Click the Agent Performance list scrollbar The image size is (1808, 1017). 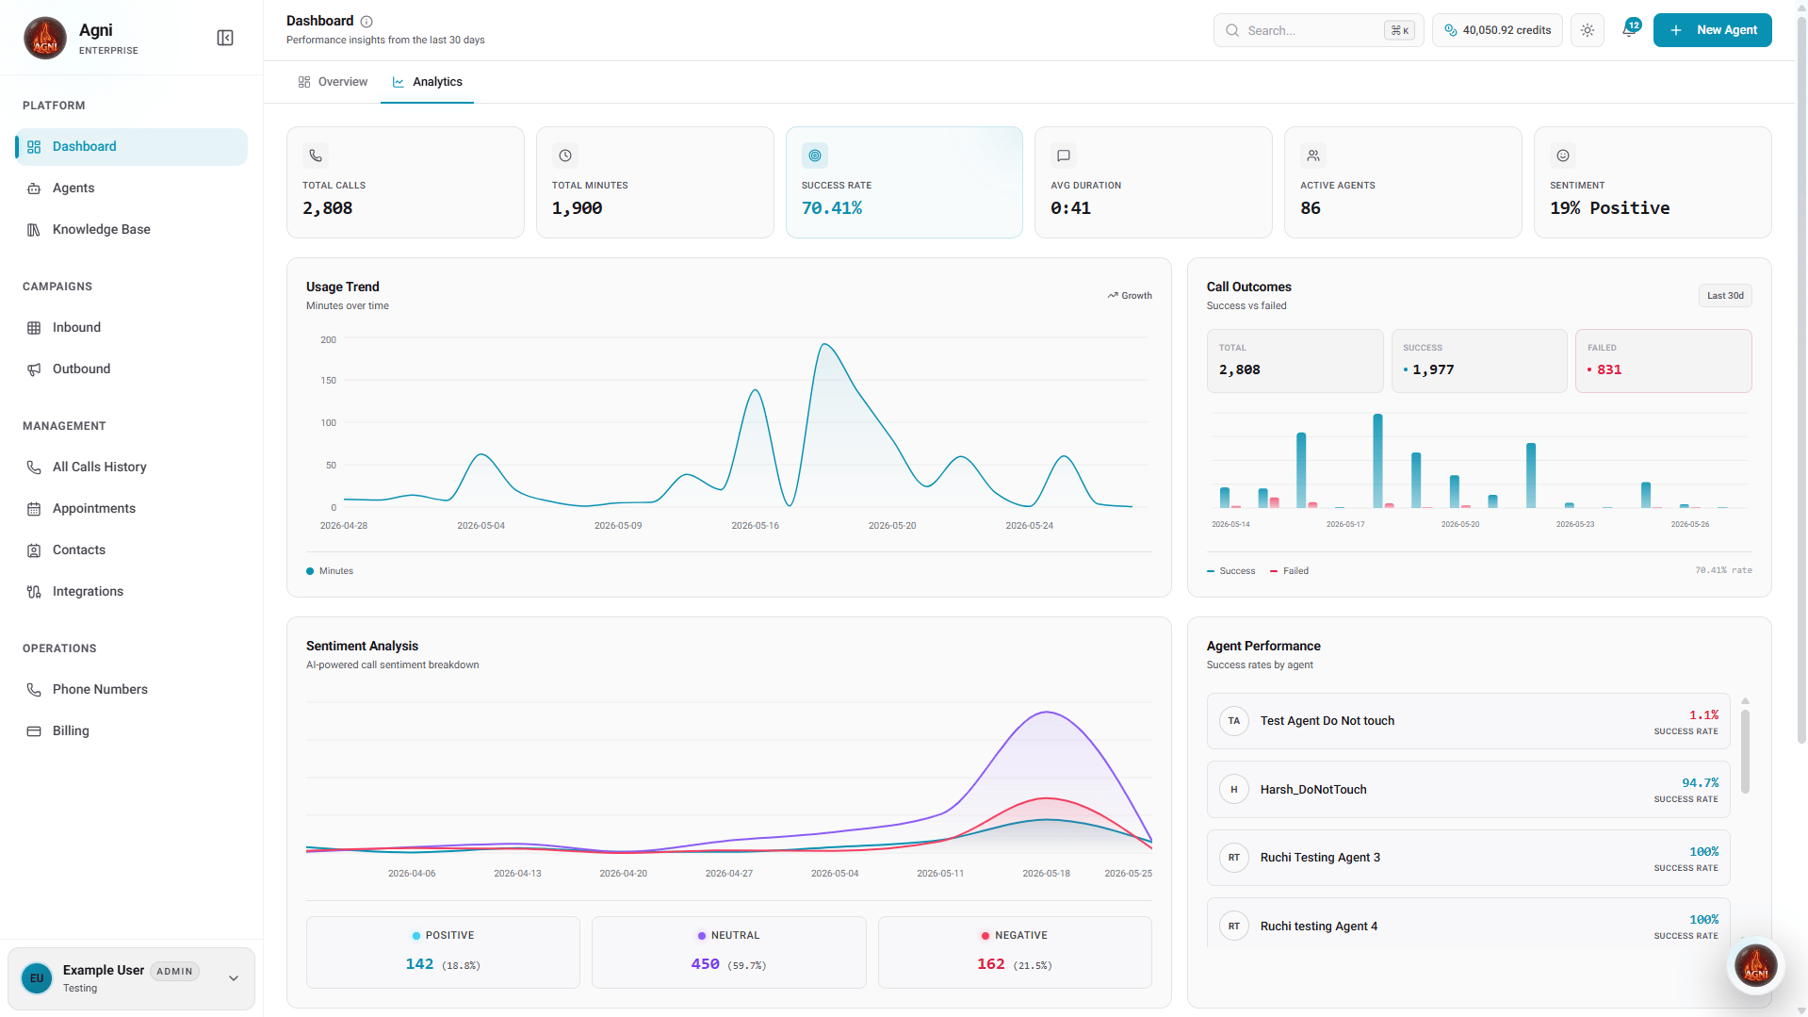(x=1745, y=752)
